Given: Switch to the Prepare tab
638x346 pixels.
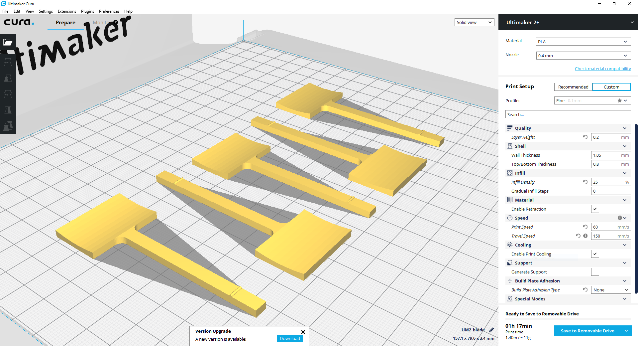Looking at the screenshot, I should 65,22.
